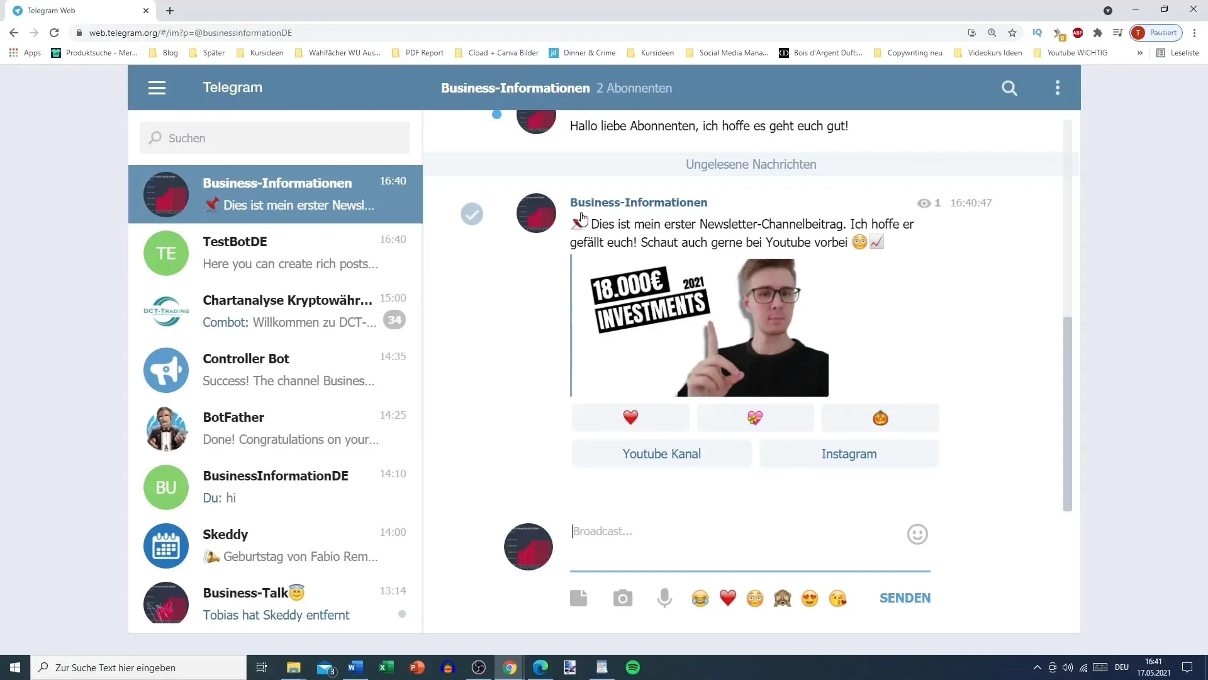Click the three-dot more options icon
Image resolution: width=1208 pixels, height=680 pixels.
(1058, 88)
